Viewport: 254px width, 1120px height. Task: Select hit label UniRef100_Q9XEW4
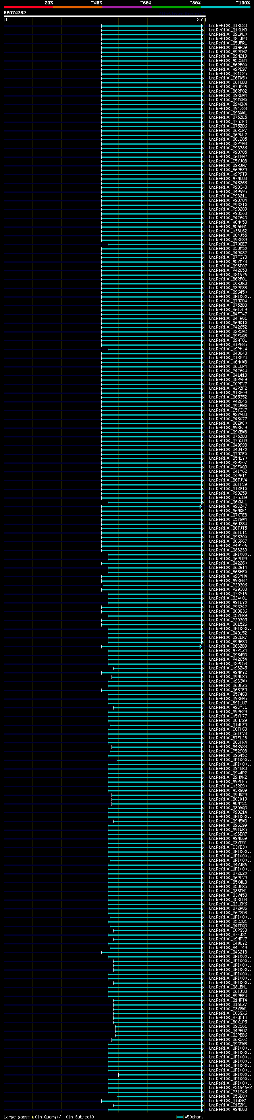click(228, 96)
